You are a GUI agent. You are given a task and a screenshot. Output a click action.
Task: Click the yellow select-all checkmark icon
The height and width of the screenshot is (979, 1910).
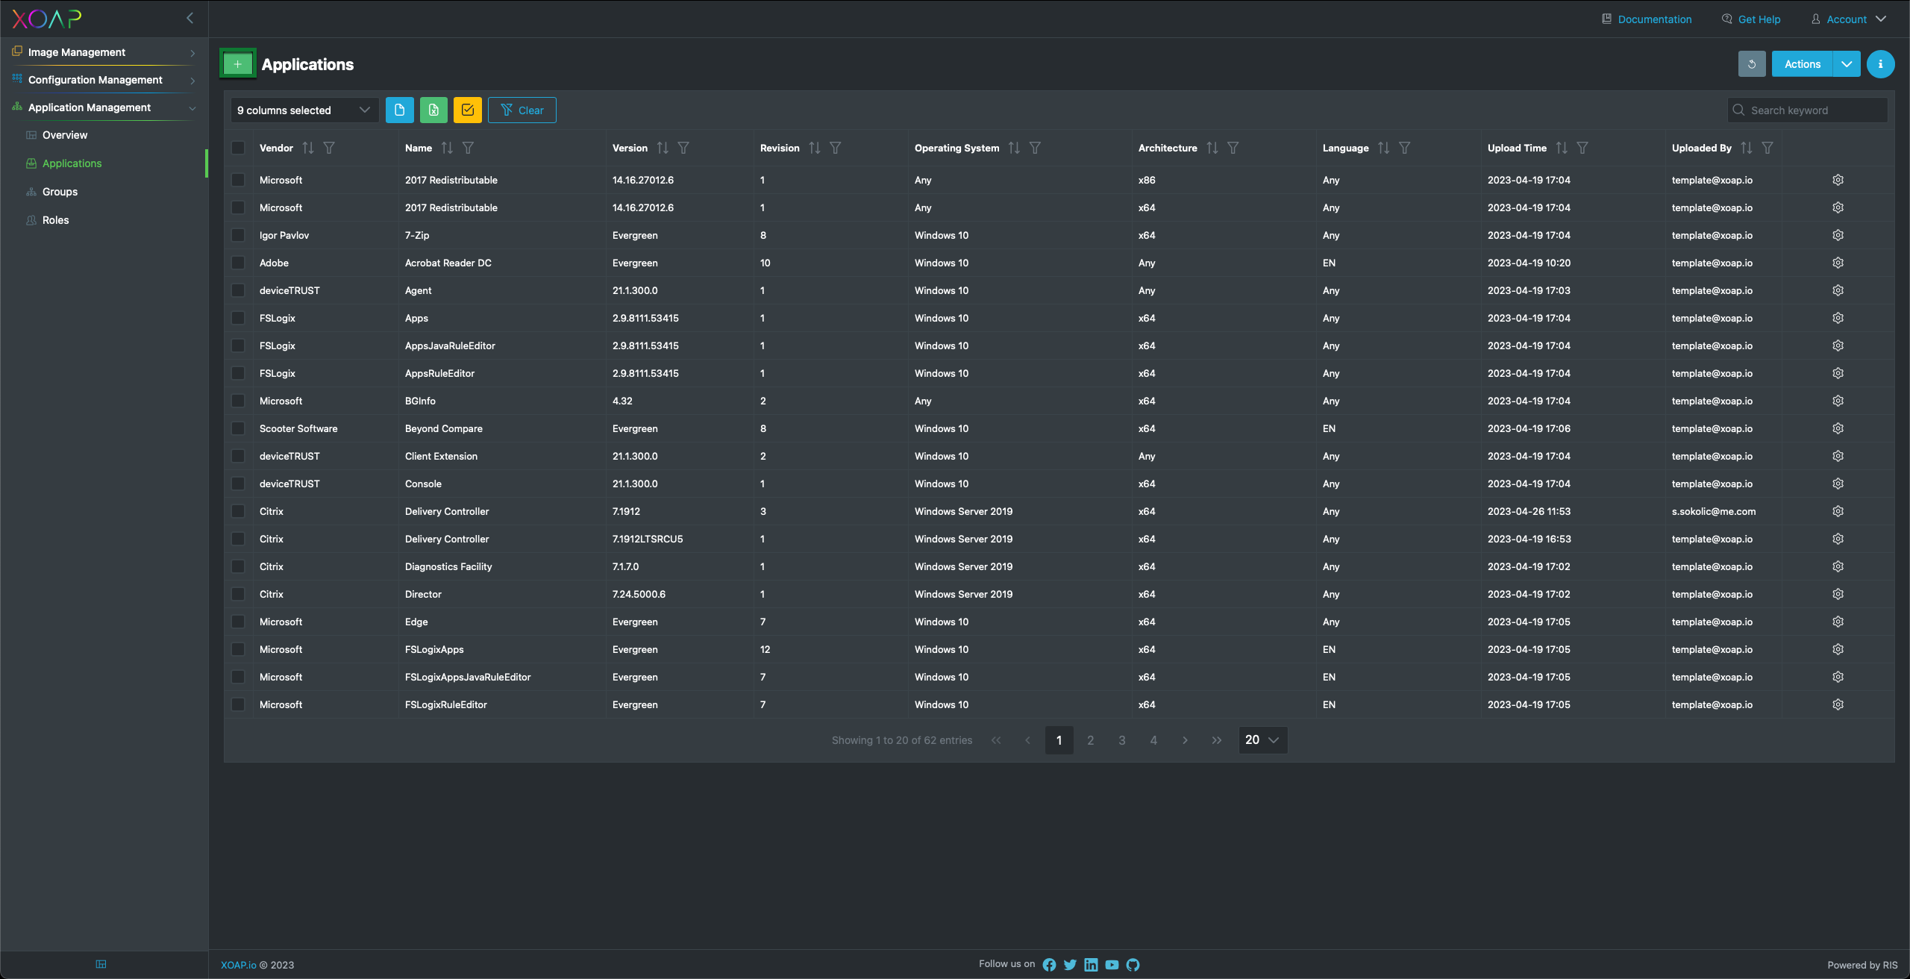click(468, 110)
